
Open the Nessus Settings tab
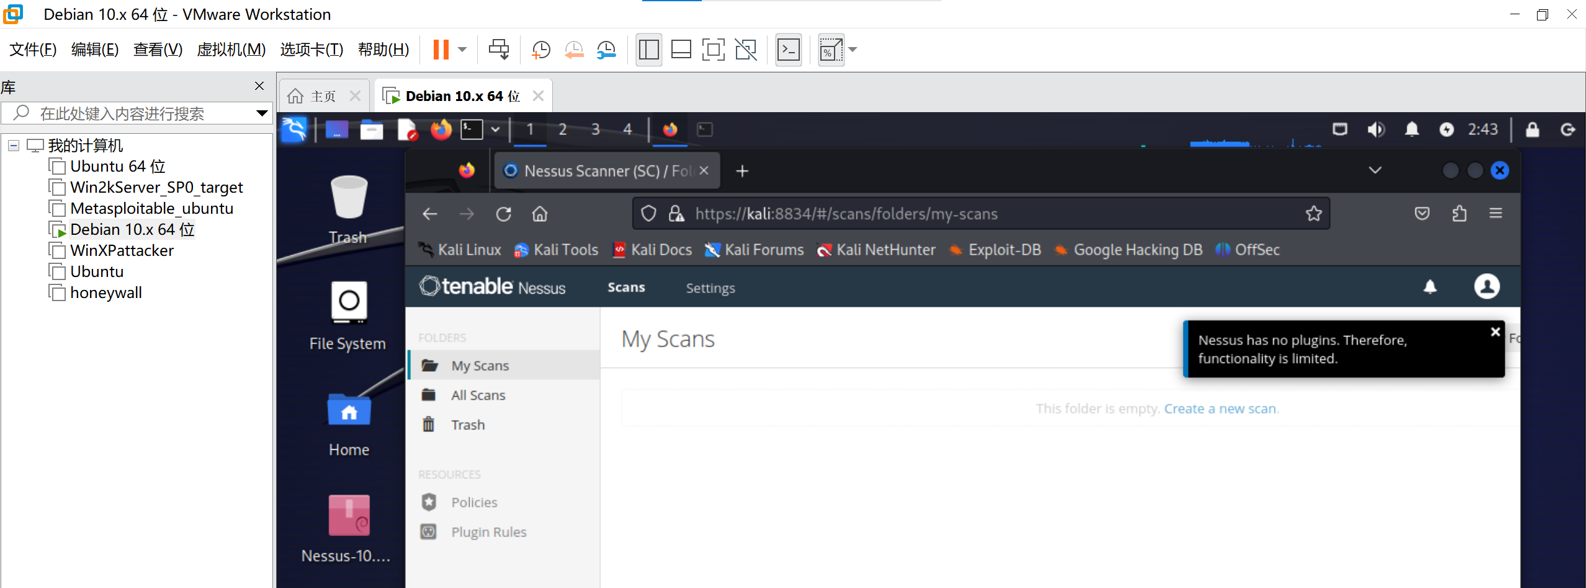click(710, 288)
